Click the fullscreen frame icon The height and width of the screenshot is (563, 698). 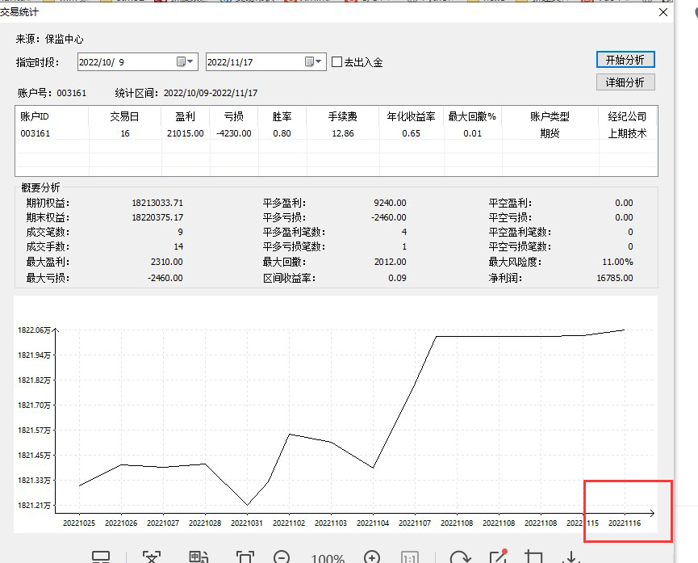point(245,557)
